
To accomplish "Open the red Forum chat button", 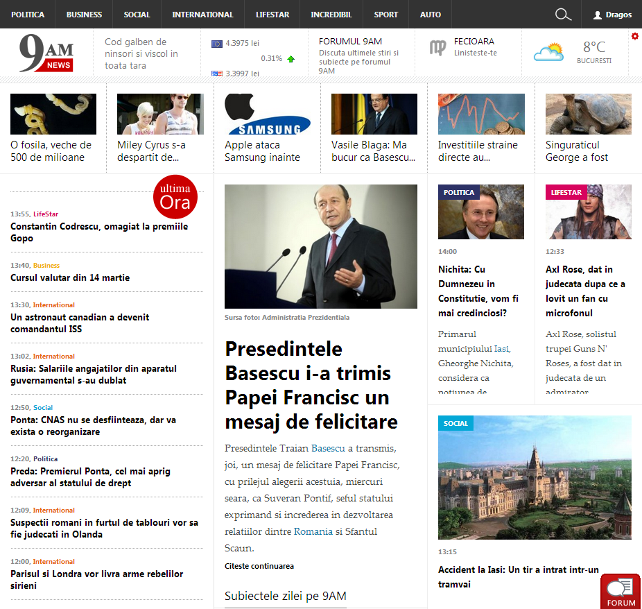I will click(621, 592).
